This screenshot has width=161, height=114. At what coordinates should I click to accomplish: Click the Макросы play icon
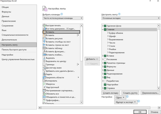(x=44, y=84)
